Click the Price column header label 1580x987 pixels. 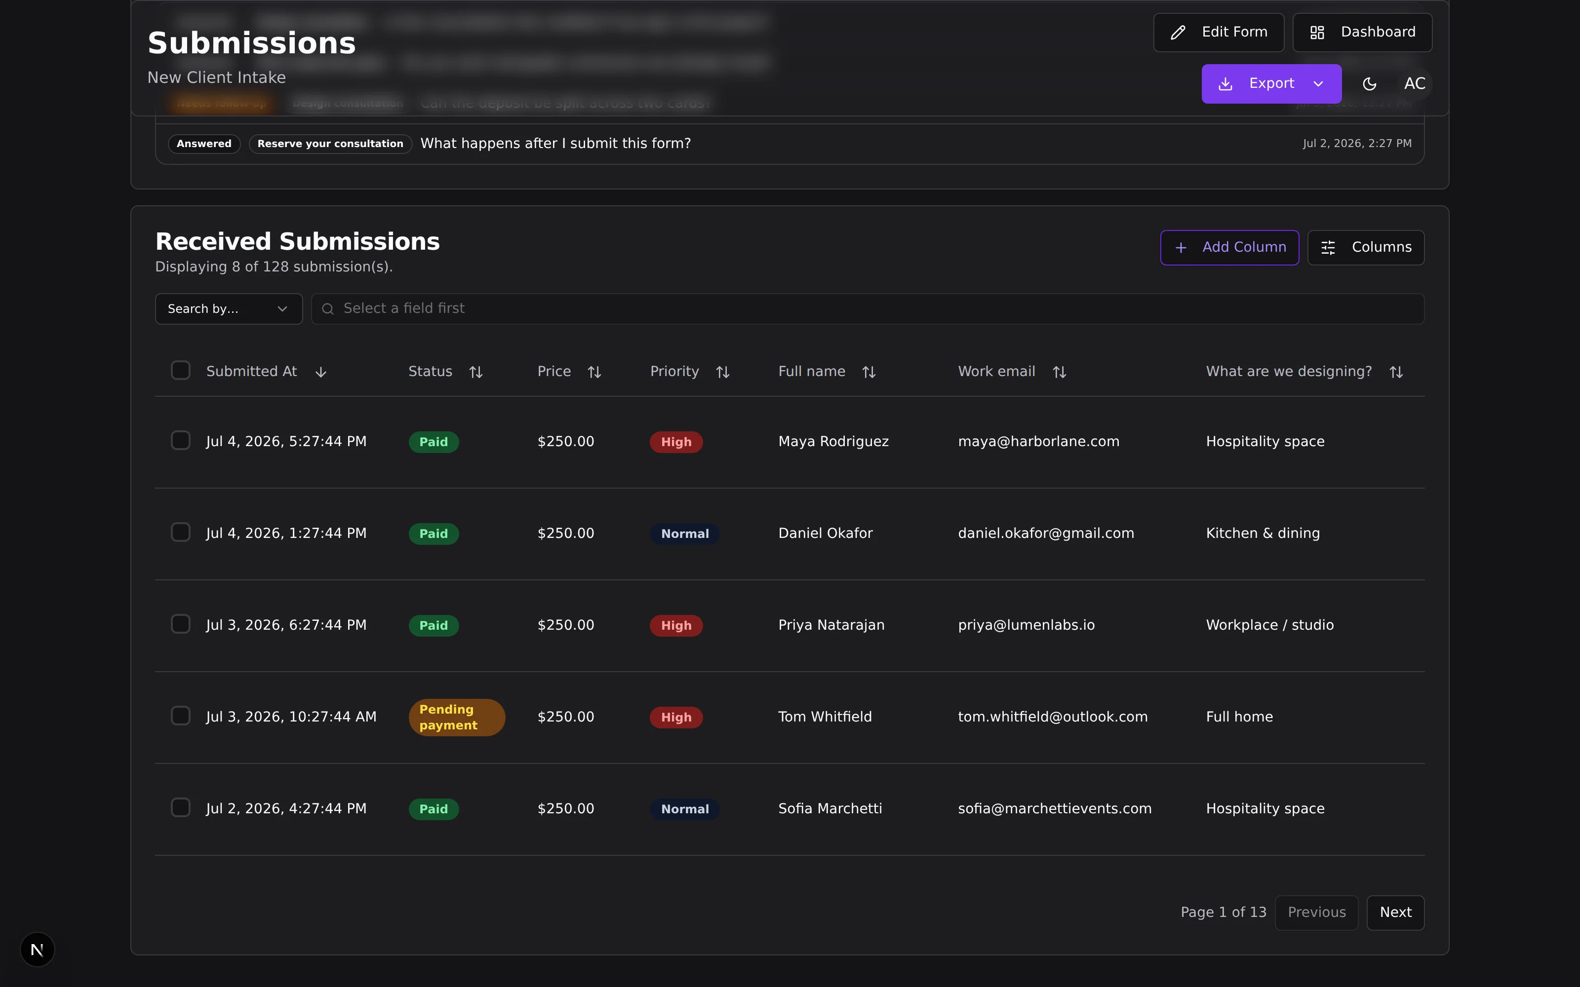(553, 372)
